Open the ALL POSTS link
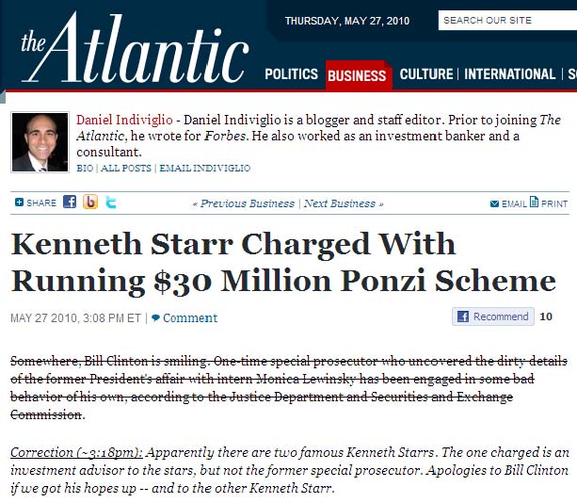Image resolution: width=577 pixels, height=503 pixels. (126, 169)
